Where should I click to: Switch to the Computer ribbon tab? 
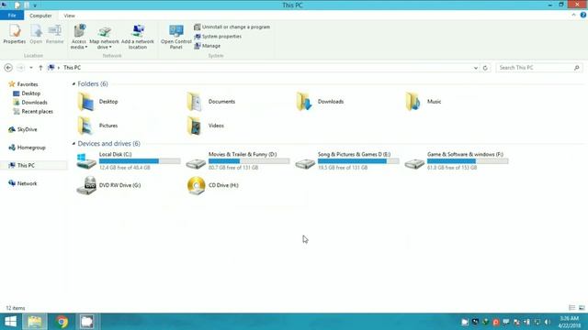[x=40, y=16]
